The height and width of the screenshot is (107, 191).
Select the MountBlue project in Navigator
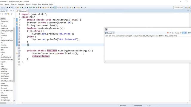[4, 78]
